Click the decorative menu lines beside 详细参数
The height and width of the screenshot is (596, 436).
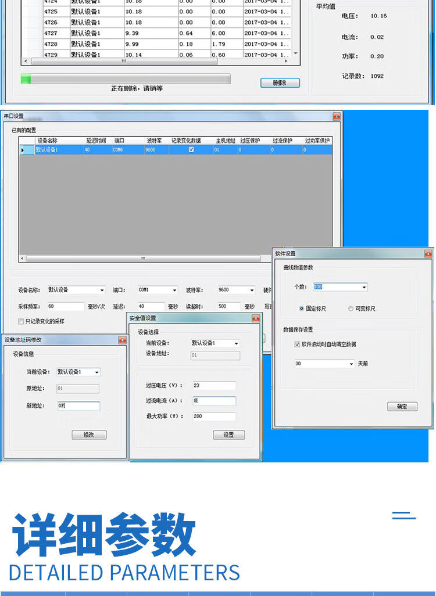[403, 515]
